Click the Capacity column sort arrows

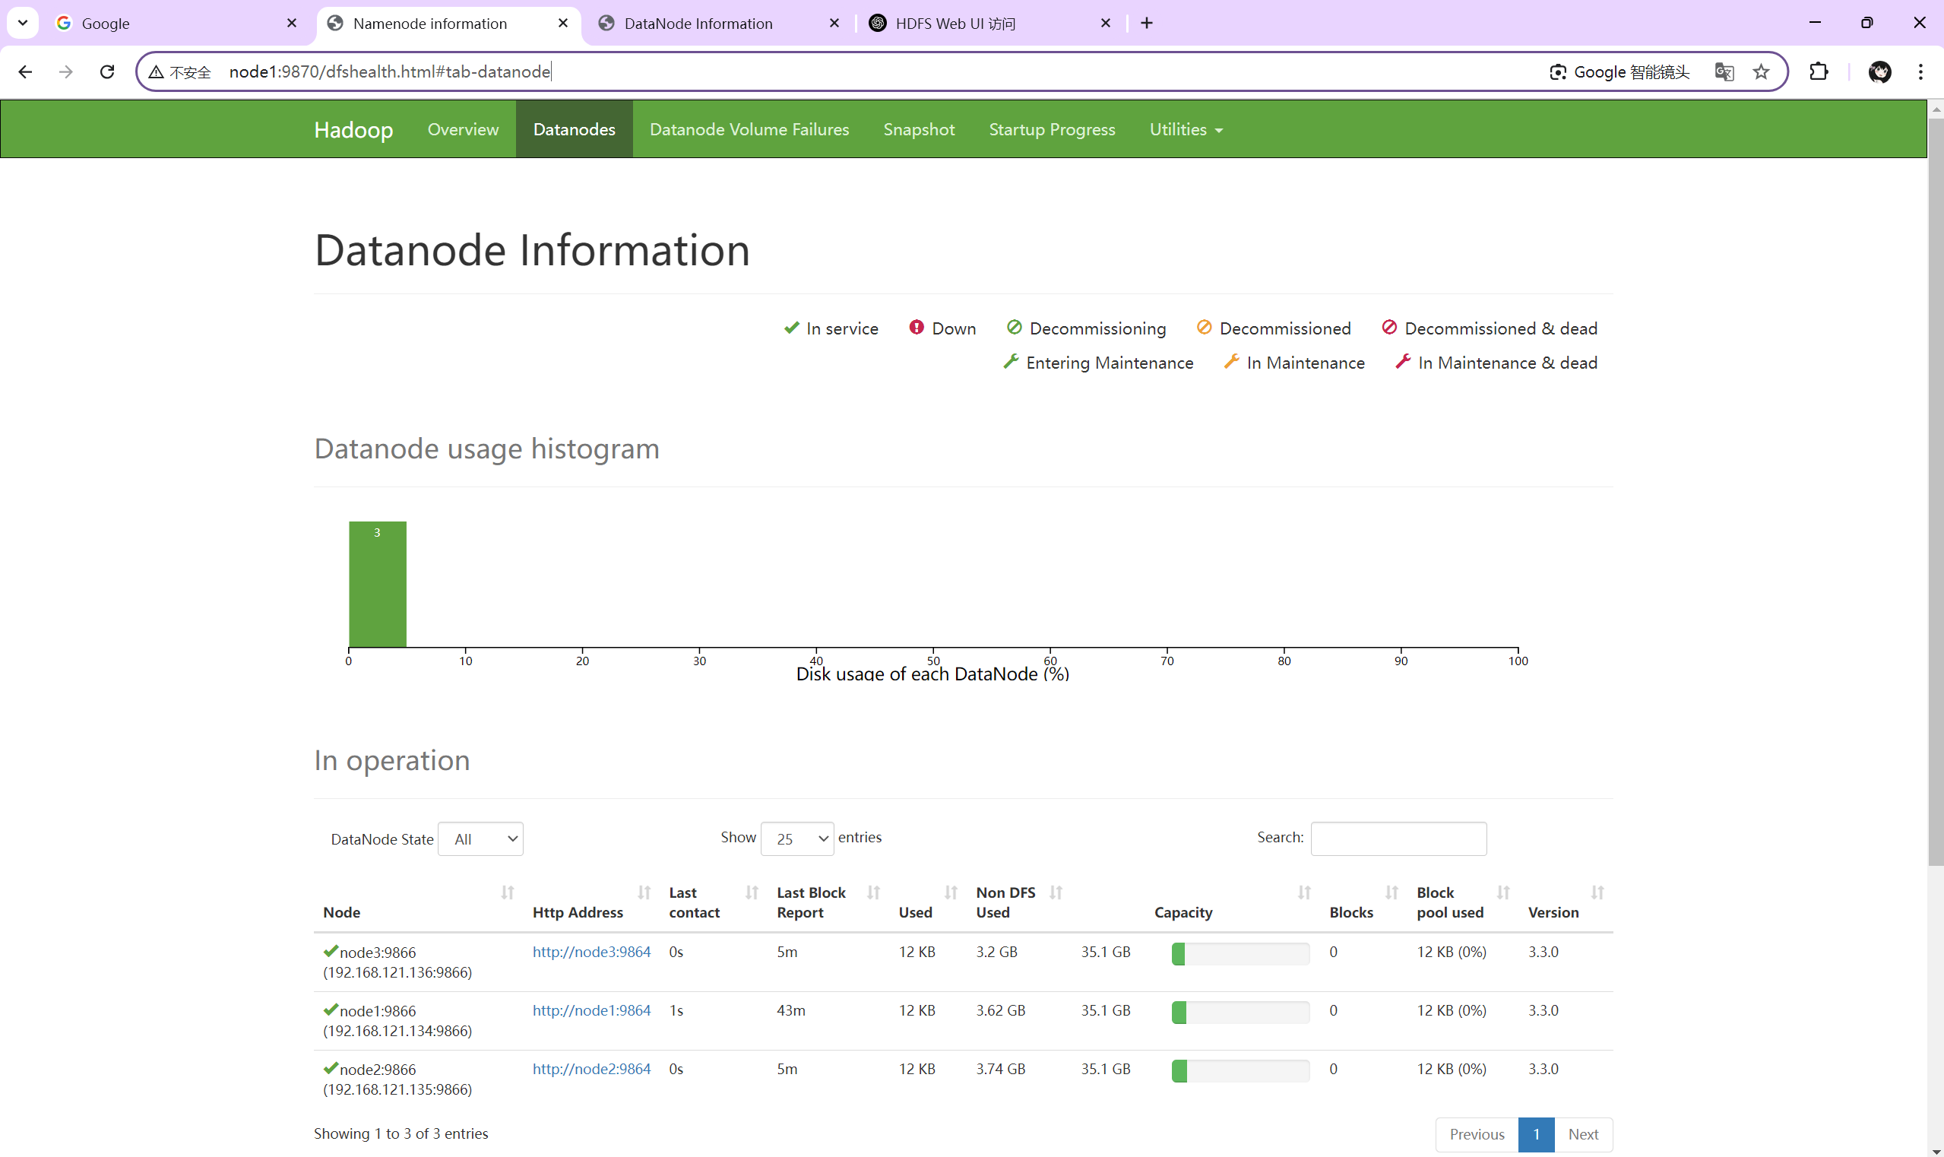point(1304,892)
